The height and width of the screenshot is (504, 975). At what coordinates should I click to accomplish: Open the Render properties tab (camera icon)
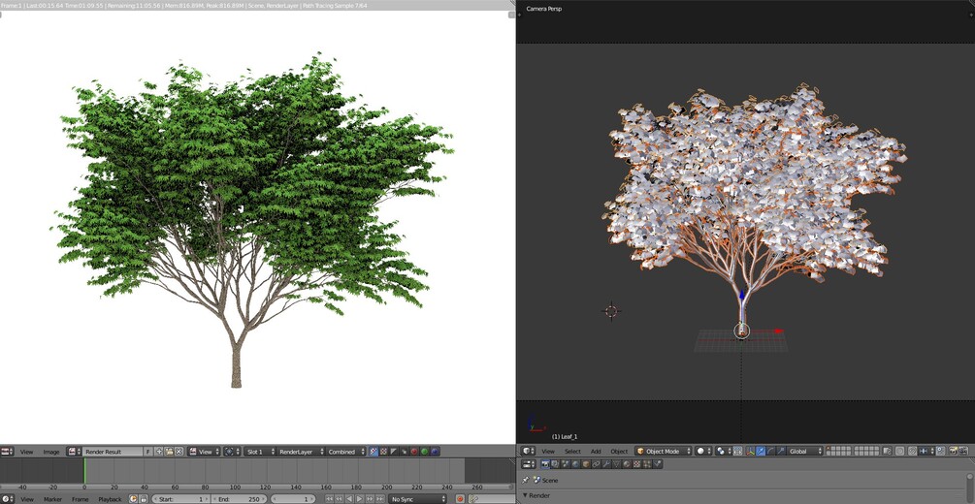545,464
